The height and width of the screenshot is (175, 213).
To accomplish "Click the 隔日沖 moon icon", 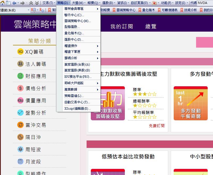I will (x=20, y=137).
